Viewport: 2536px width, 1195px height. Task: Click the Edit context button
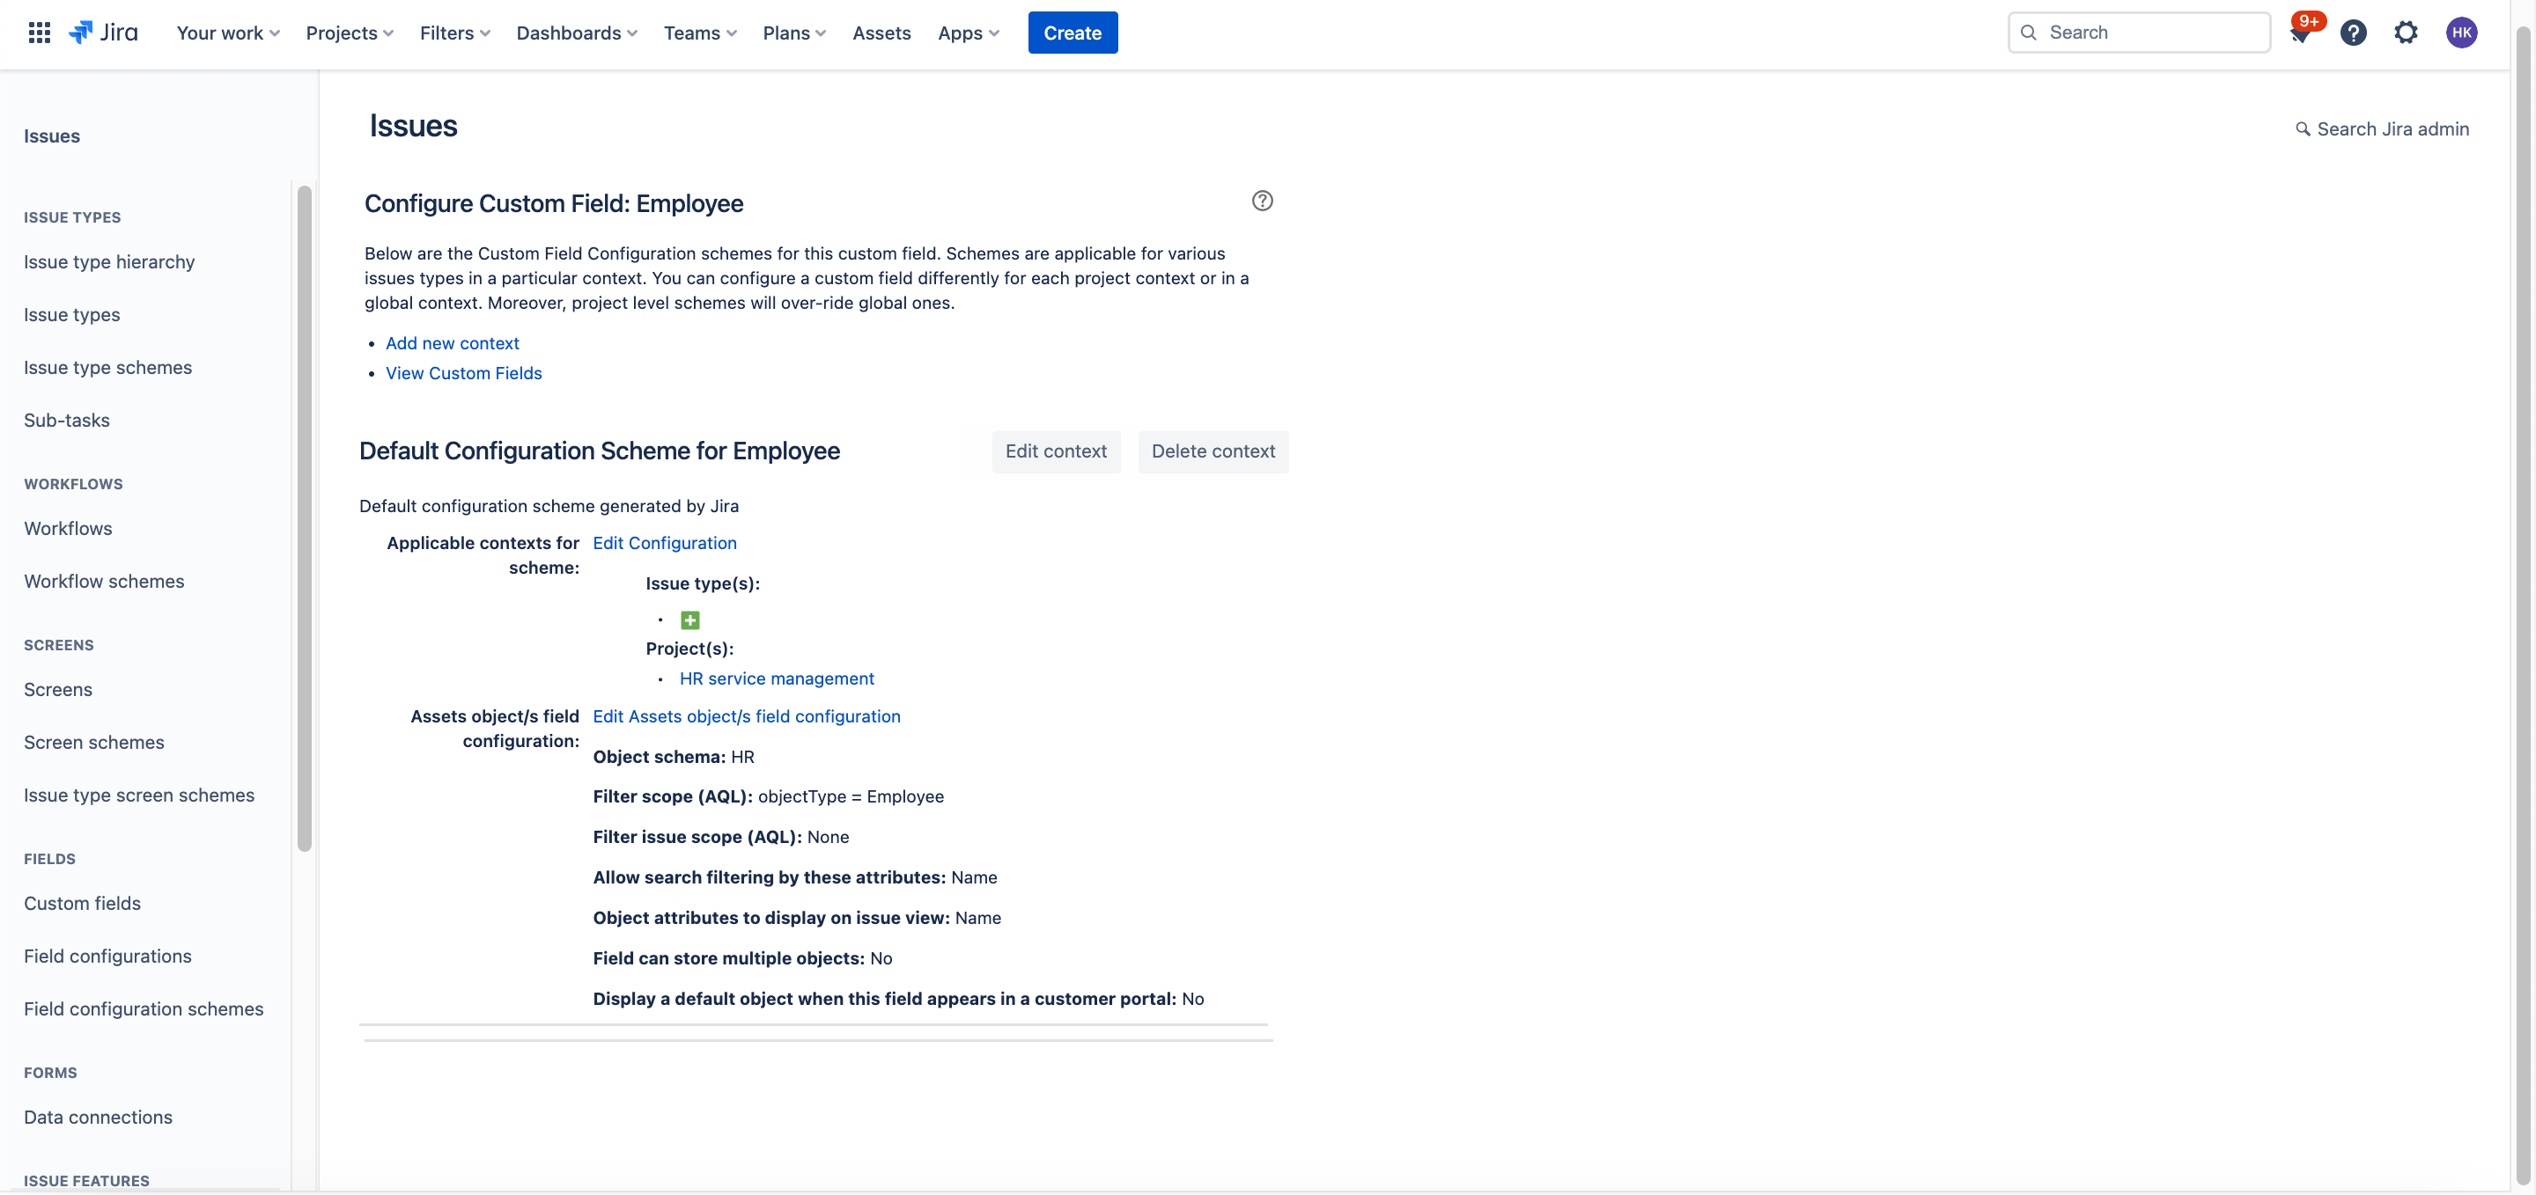click(1056, 451)
